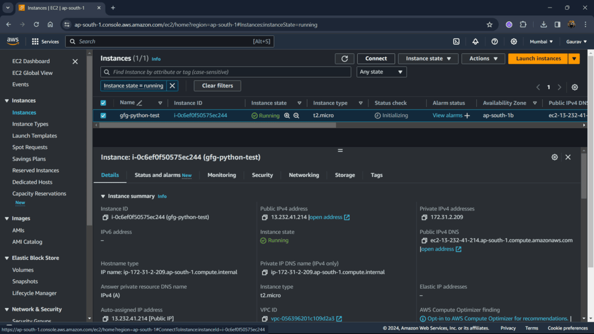Add alarm with plus icon beside View alarms
Screen dimensions: 594x334
[467, 115]
